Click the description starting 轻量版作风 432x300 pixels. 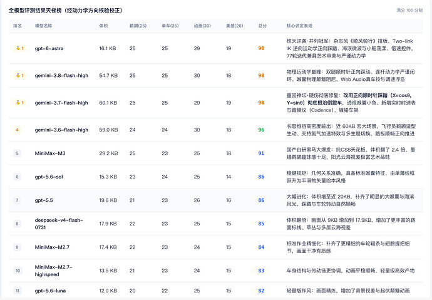[348, 291]
